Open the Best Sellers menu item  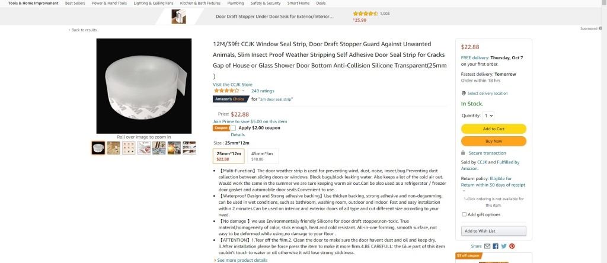[x=75, y=3]
